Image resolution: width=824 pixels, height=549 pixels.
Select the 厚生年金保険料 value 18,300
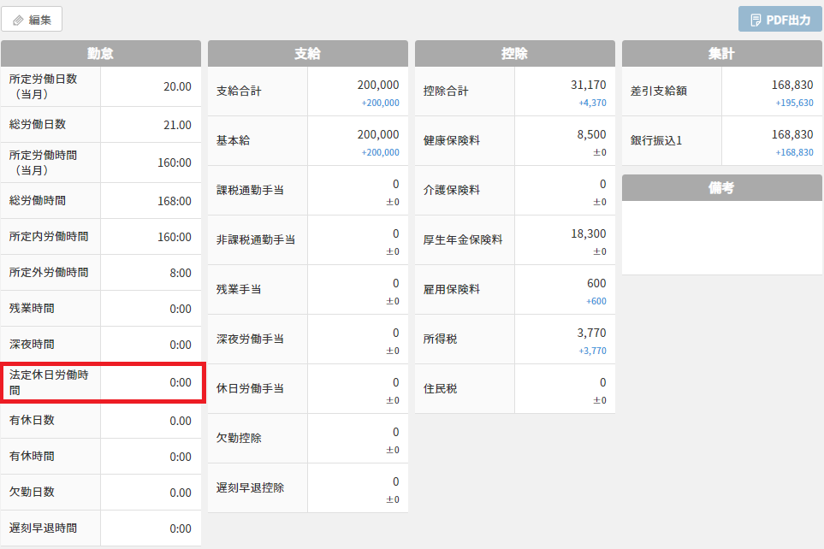click(588, 233)
